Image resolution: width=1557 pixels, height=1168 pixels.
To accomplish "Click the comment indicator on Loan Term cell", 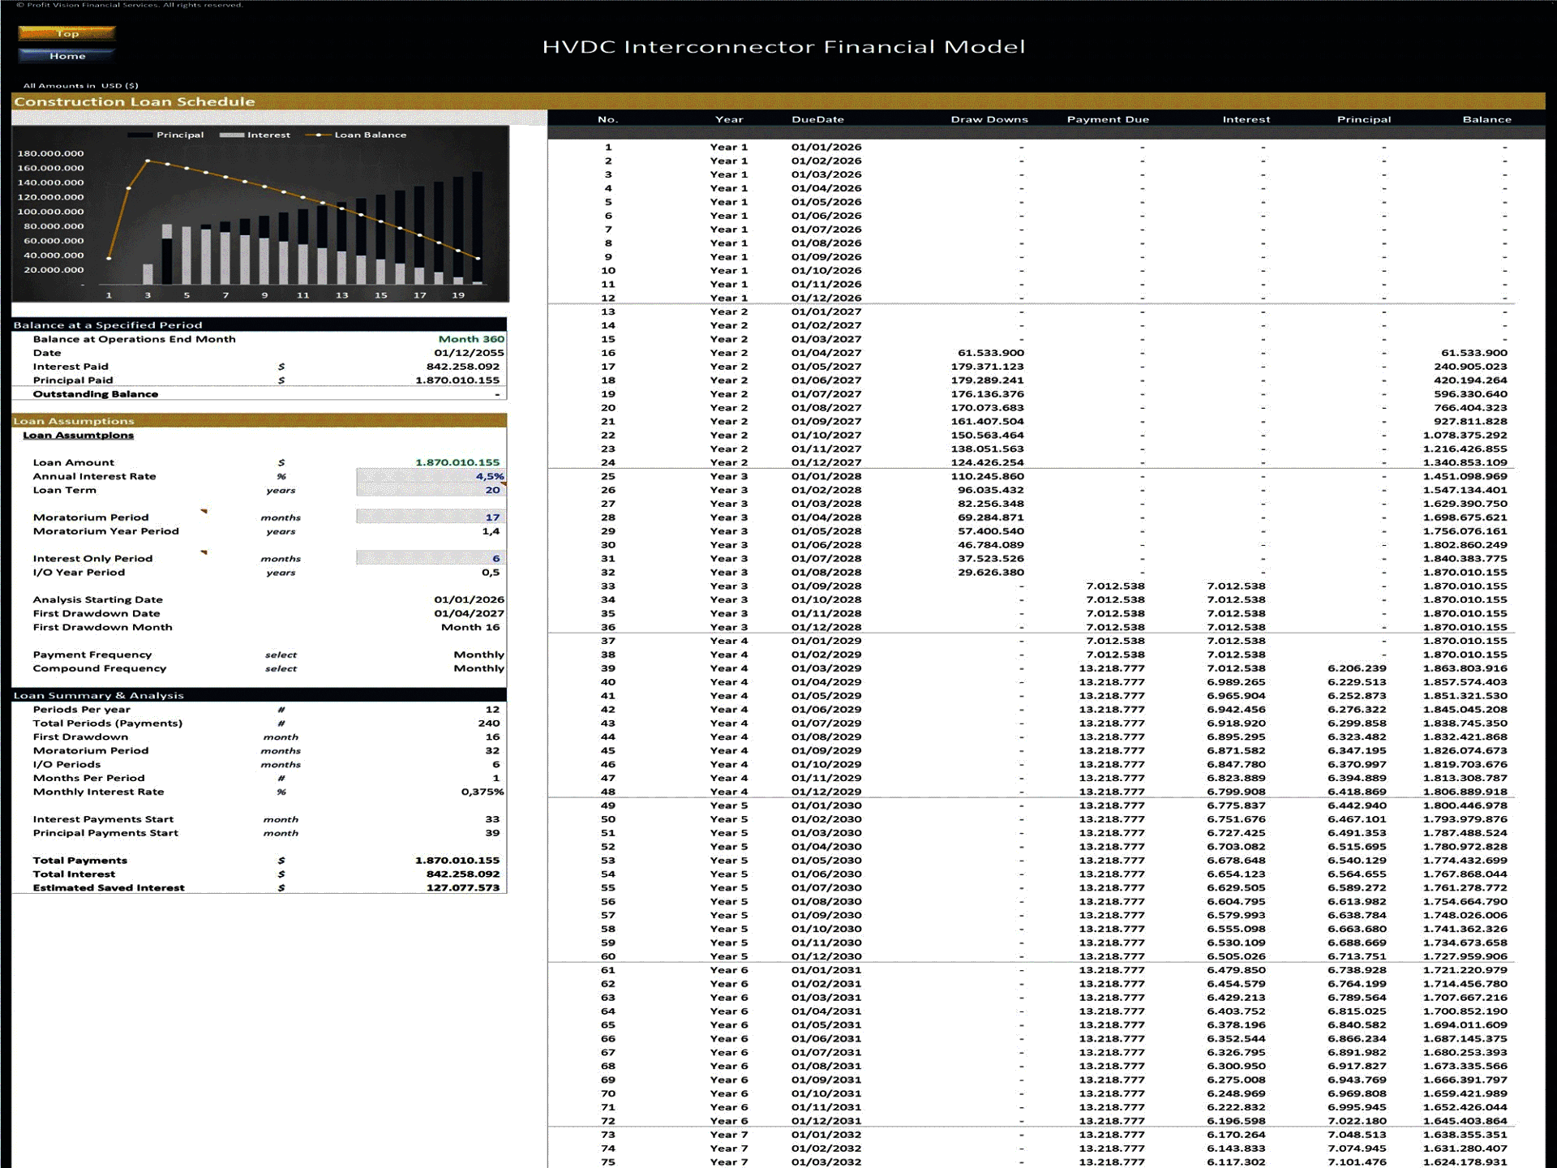I will pyautogui.click(x=504, y=484).
